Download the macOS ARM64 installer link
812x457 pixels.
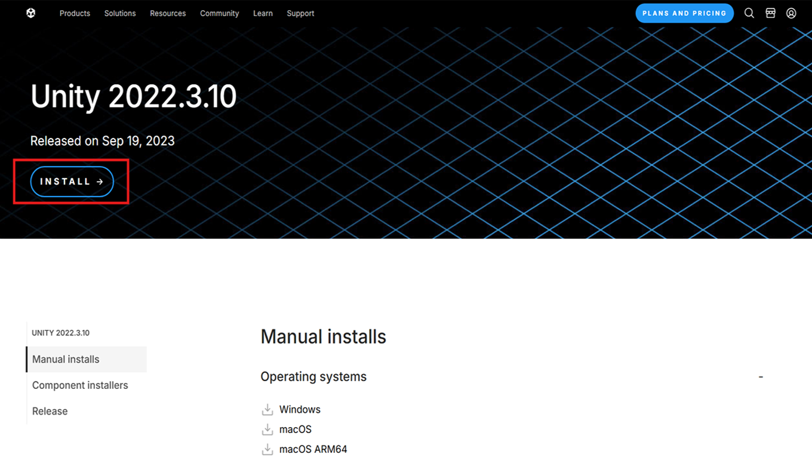[313, 449]
